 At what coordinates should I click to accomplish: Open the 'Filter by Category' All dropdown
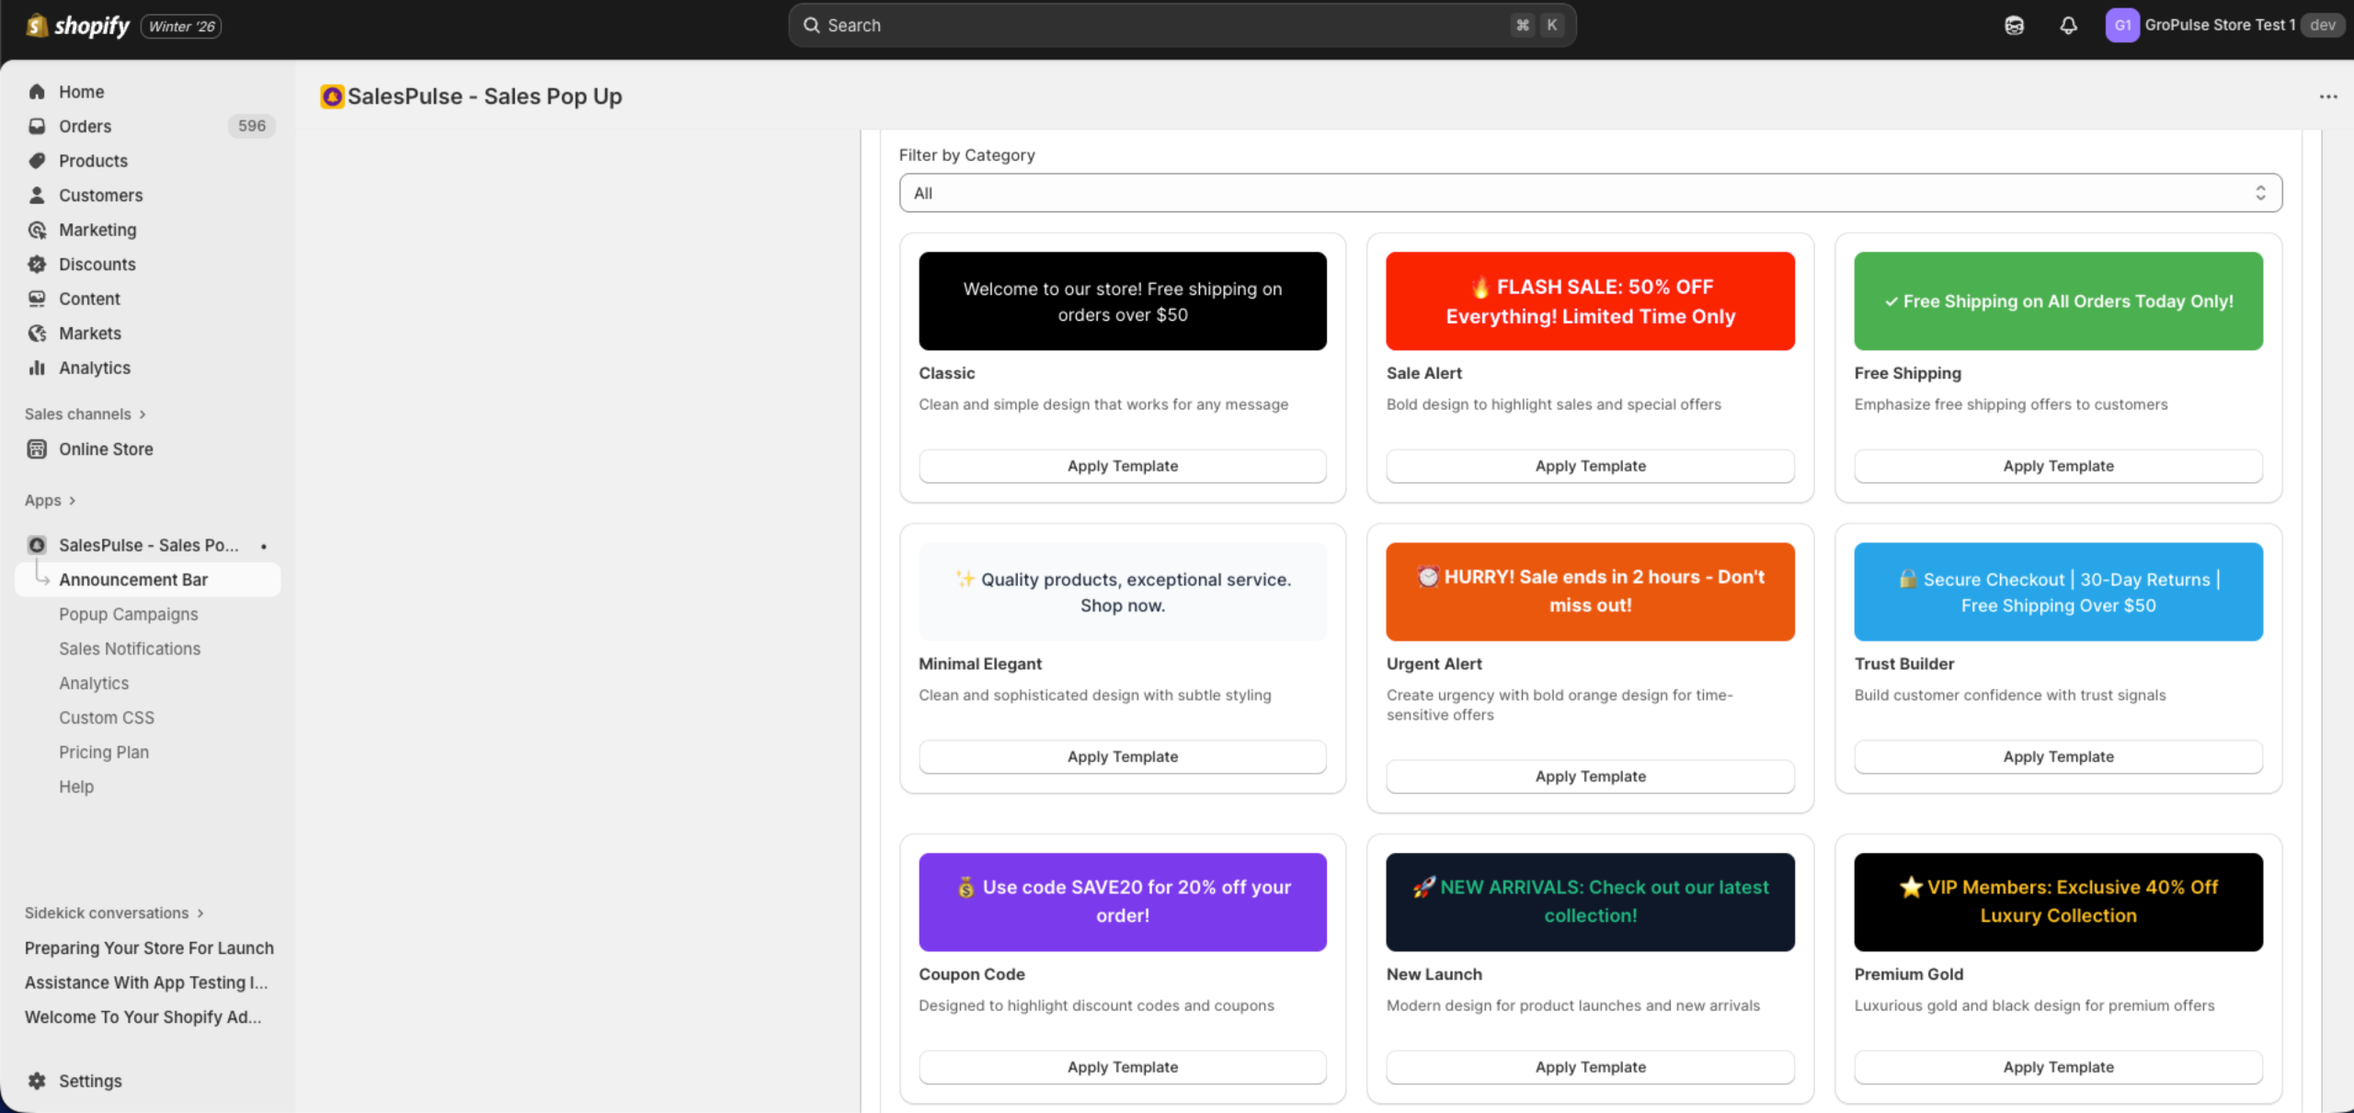point(1590,193)
